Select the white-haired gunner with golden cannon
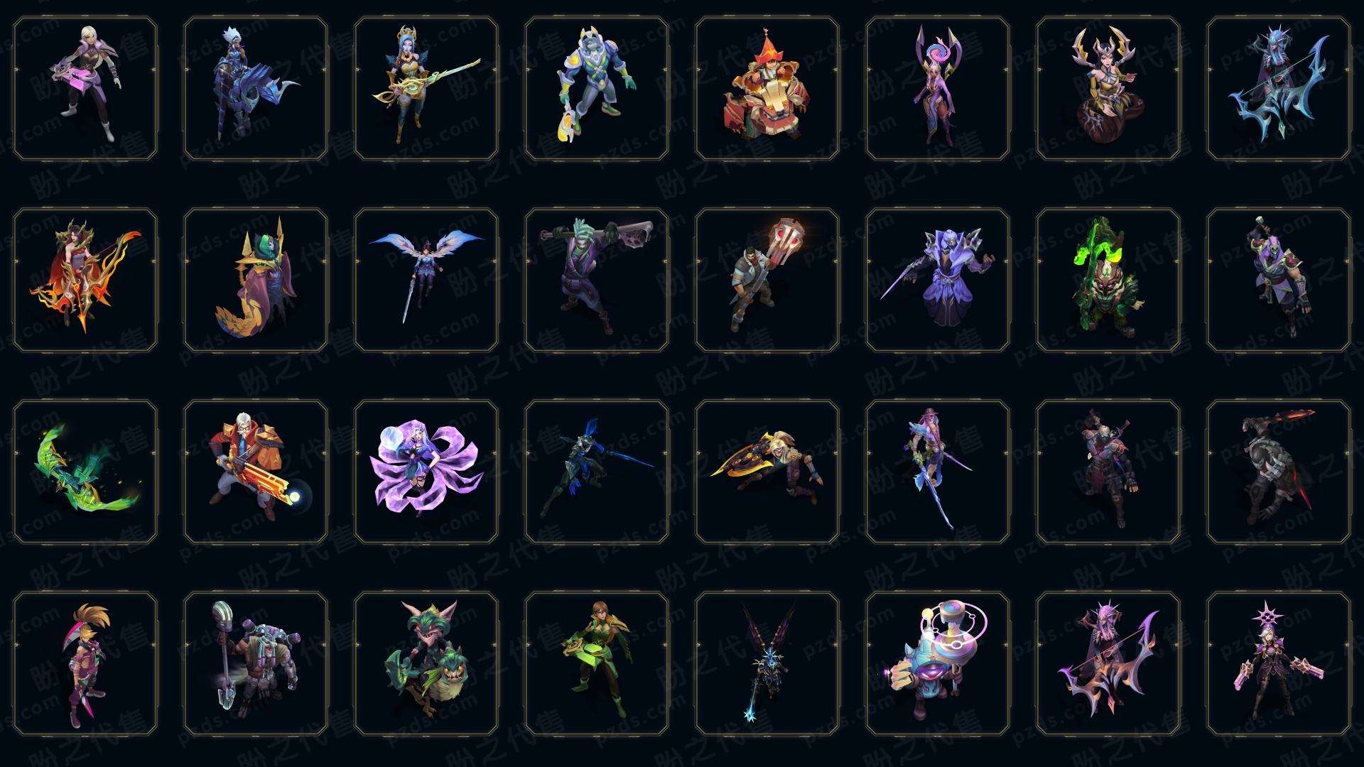1364x767 pixels. [256, 472]
